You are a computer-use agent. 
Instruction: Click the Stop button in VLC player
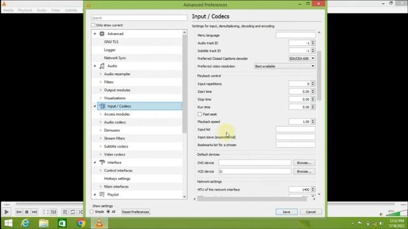point(27,212)
